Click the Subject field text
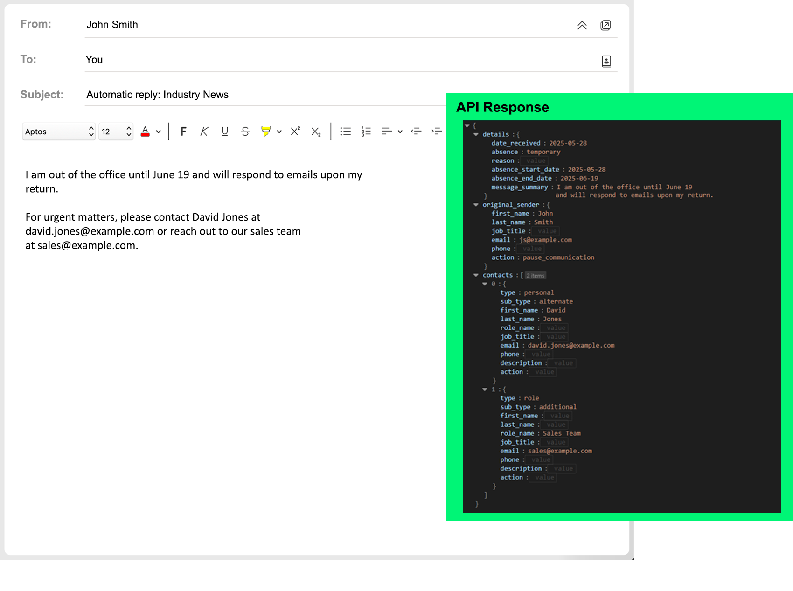The height and width of the screenshot is (591, 793). point(157,95)
